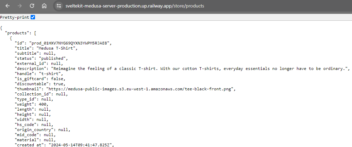Click the "external_id": null line
Screen dimensions: 352x147
click(x=39, y=63)
